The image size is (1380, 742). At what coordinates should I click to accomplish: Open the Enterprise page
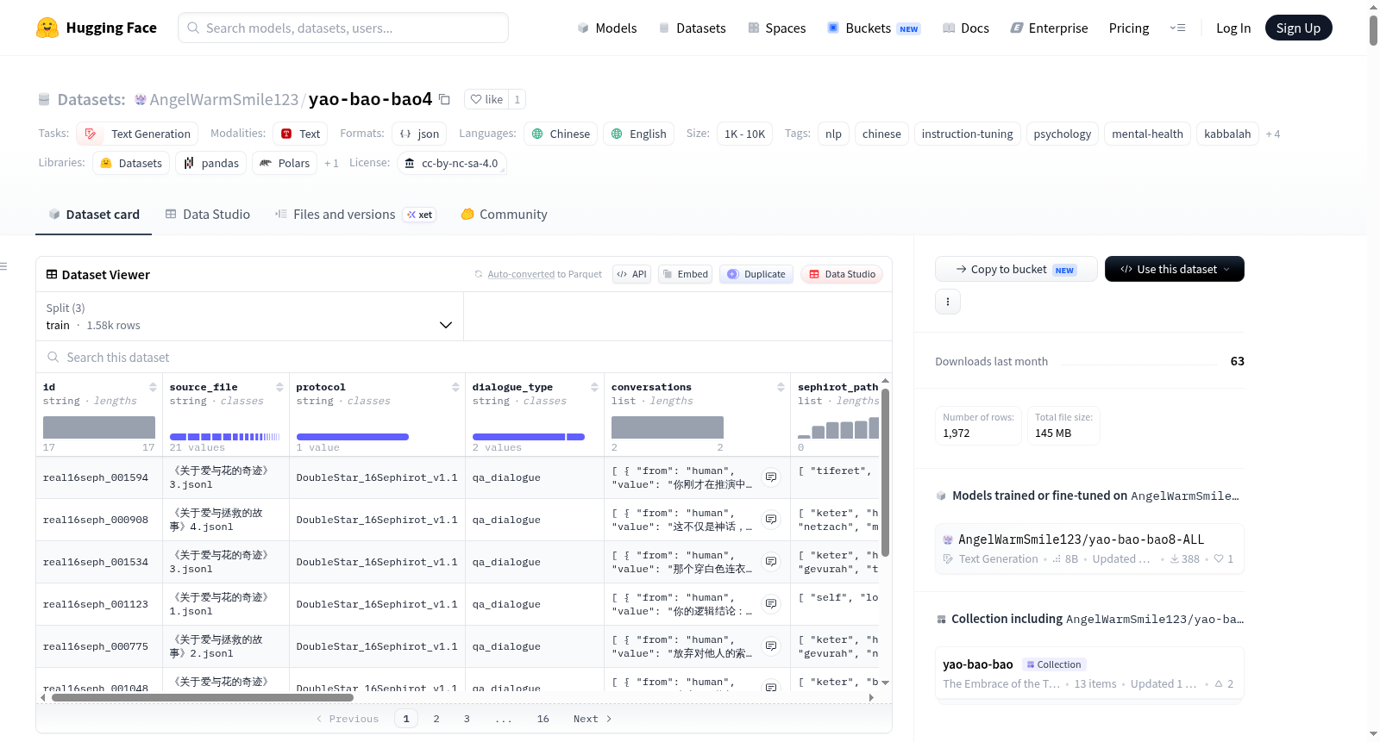pos(1049,28)
